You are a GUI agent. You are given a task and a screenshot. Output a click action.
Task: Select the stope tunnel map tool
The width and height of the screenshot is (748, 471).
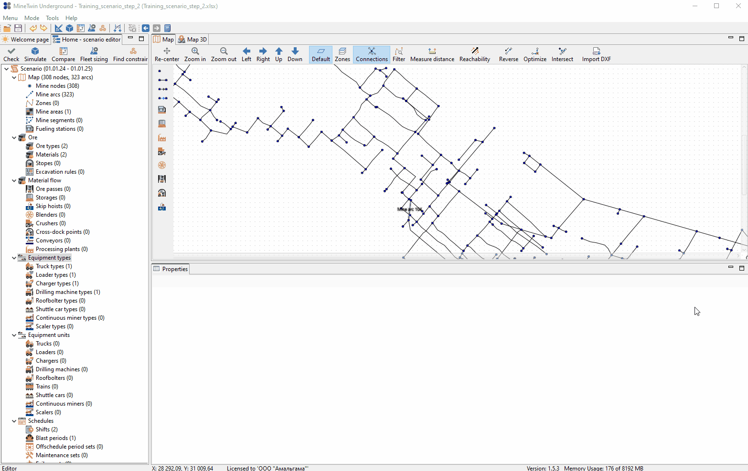pyautogui.click(x=162, y=193)
